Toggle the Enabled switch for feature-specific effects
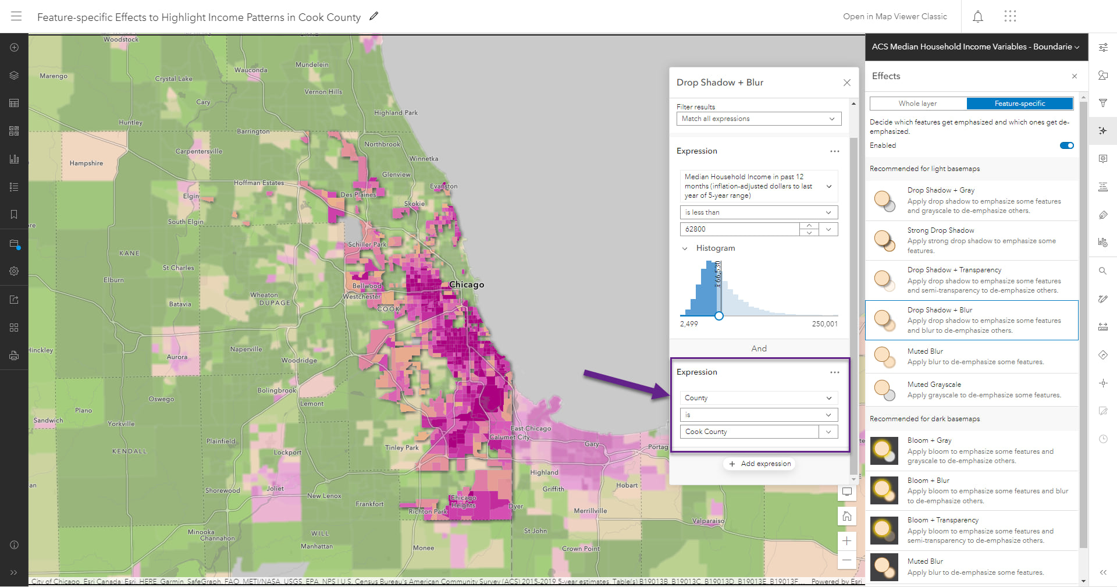Viewport: 1117px width, 587px height. tap(1067, 145)
